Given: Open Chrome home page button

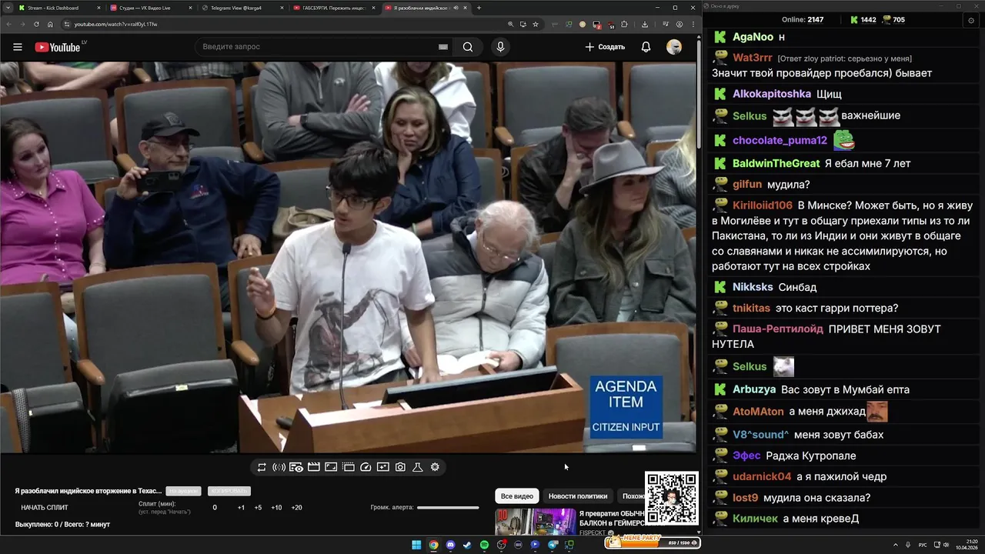Looking at the screenshot, I should 50,24.
